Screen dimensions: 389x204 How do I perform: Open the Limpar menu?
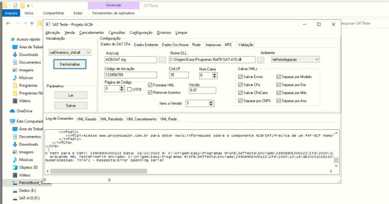click(x=182, y=33)
